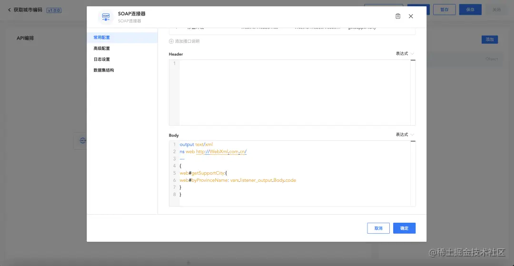Click the 获取城市编码 page title
The height and width of the screenshot is (266, 514).
coord(28,10)
